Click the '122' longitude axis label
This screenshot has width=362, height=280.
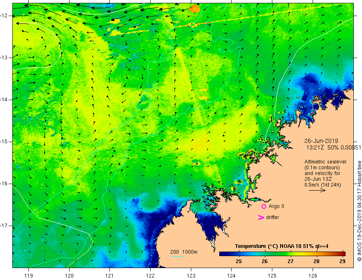[x=150, y=275]
